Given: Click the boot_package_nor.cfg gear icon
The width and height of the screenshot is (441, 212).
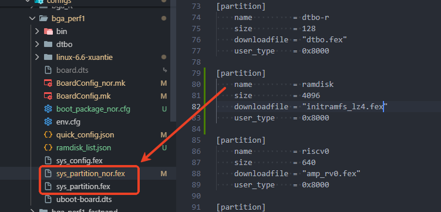Looking at the screenshot, I should [x=48, y=109].
